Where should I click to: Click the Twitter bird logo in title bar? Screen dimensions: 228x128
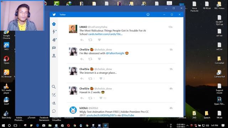[x=54, y=15]
